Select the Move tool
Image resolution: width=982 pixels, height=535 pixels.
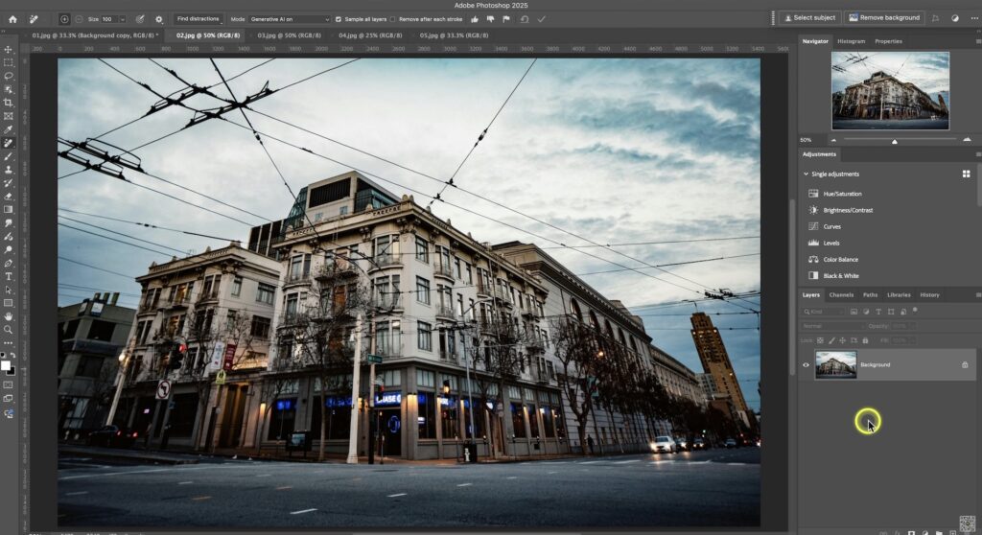point(8,50)
